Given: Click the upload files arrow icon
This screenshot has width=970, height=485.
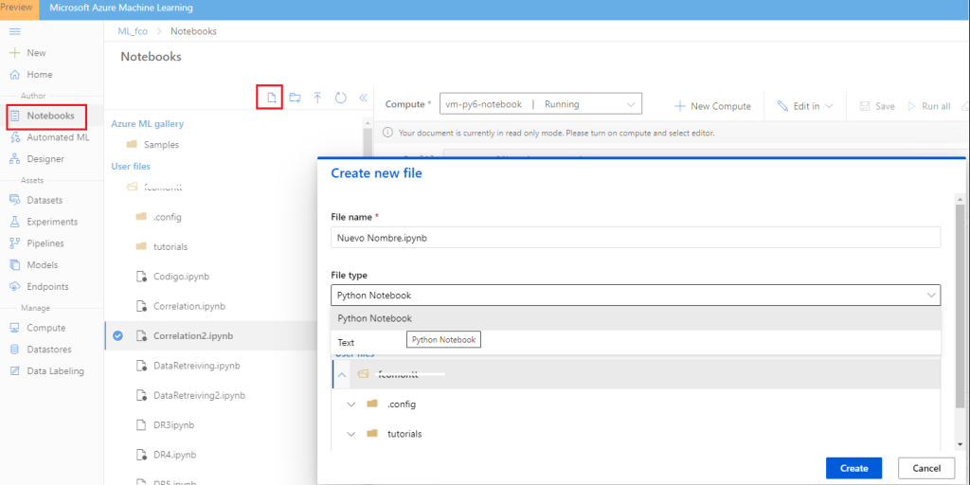Looking at the screenshot, I should coord(317,98).
